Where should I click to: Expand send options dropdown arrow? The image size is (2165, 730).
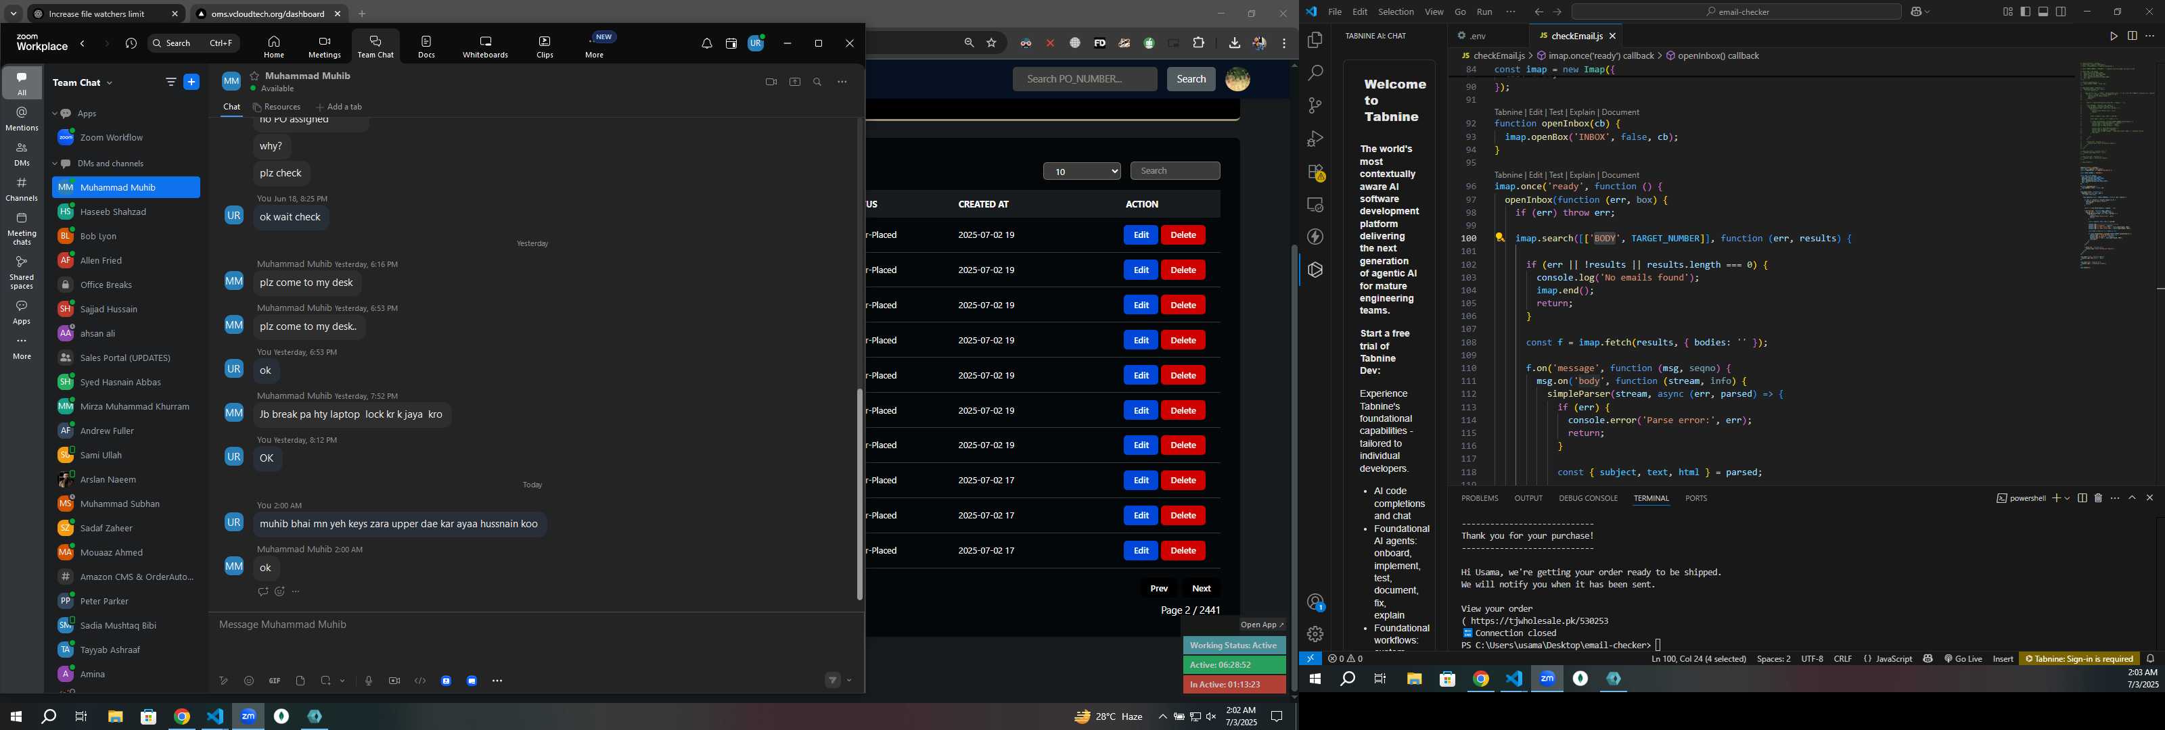(850, 681)
